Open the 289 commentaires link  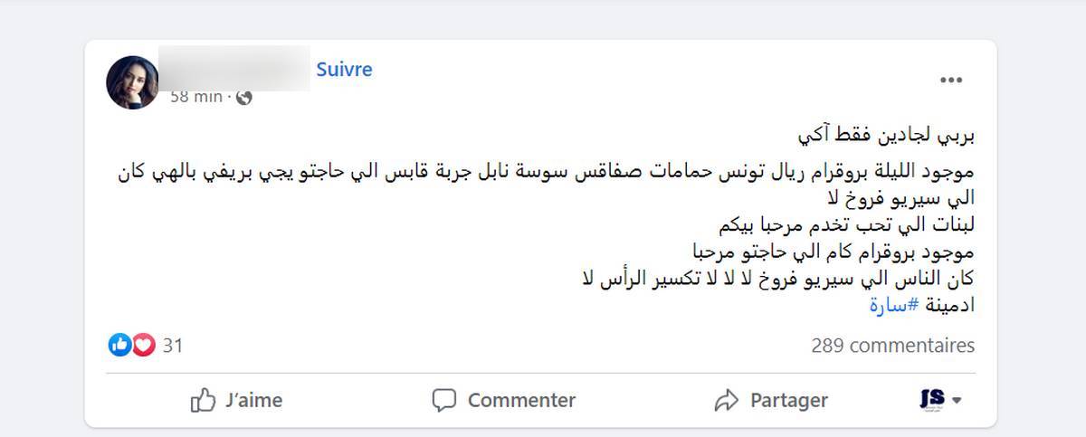tap(893, 346)
